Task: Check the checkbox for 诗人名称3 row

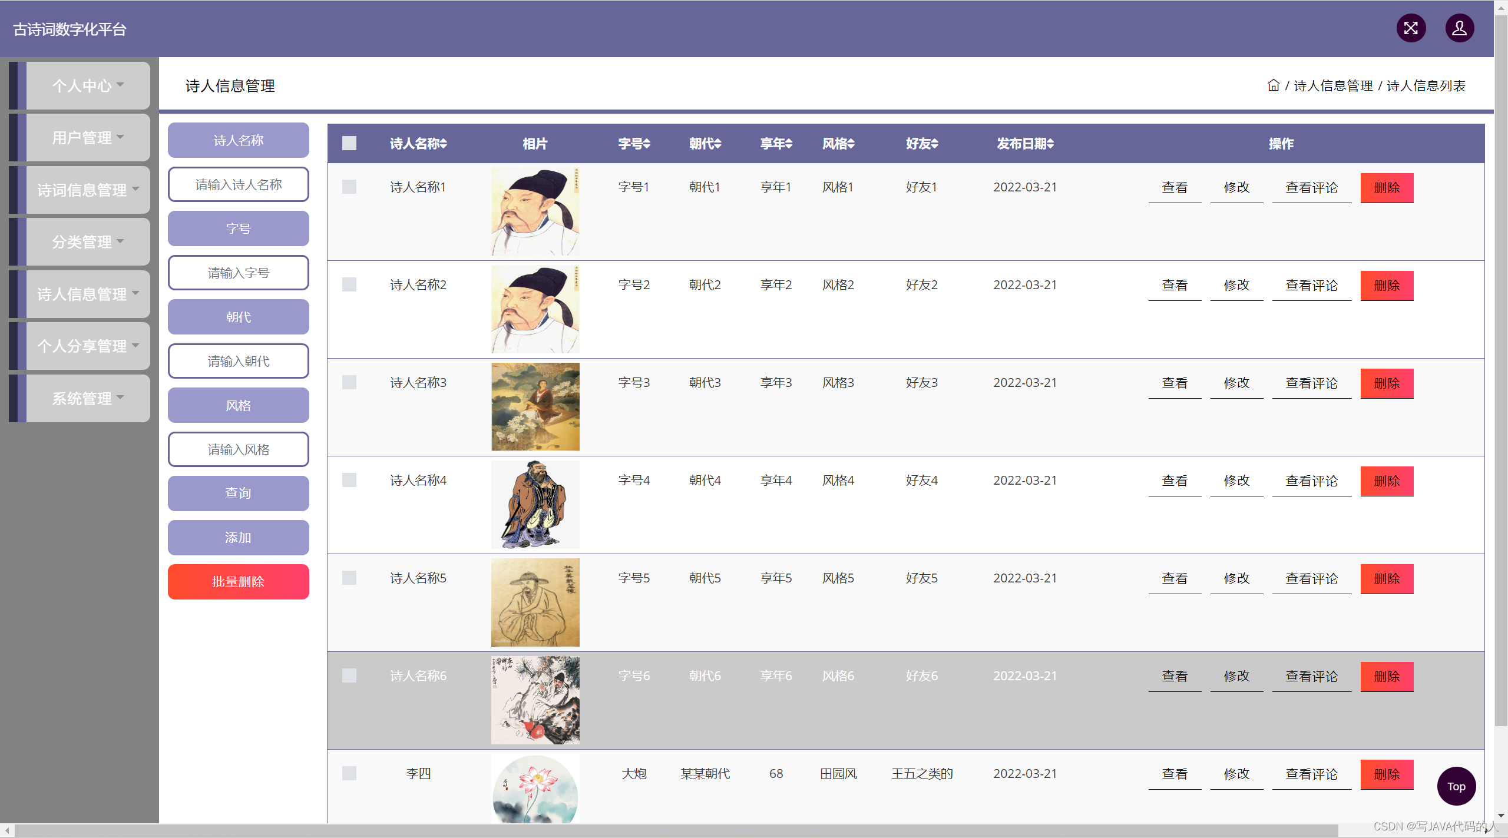Action: [x=349, y=383]
